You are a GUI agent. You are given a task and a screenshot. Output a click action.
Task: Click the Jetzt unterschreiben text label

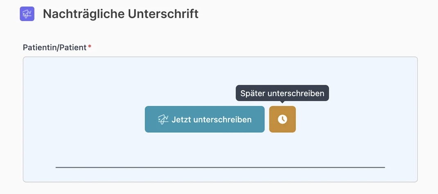point(212,120)
